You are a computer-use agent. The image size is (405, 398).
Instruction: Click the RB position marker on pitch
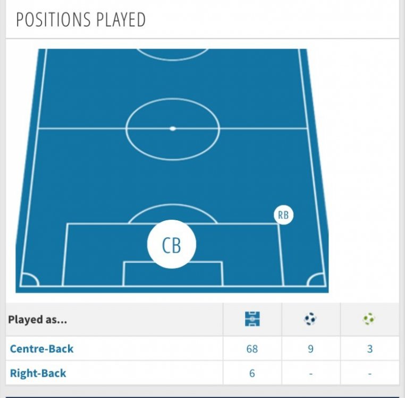tap(283, 215)
